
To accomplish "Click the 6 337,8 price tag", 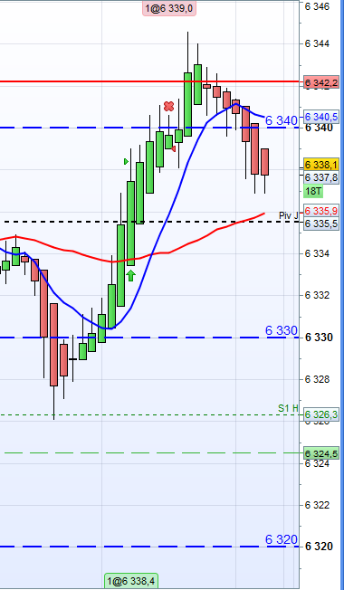I will [321, 176].
